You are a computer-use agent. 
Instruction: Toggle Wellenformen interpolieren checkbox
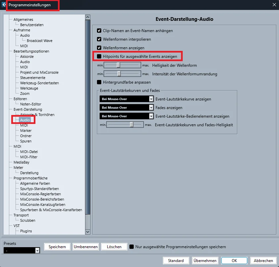pos(99,39)
